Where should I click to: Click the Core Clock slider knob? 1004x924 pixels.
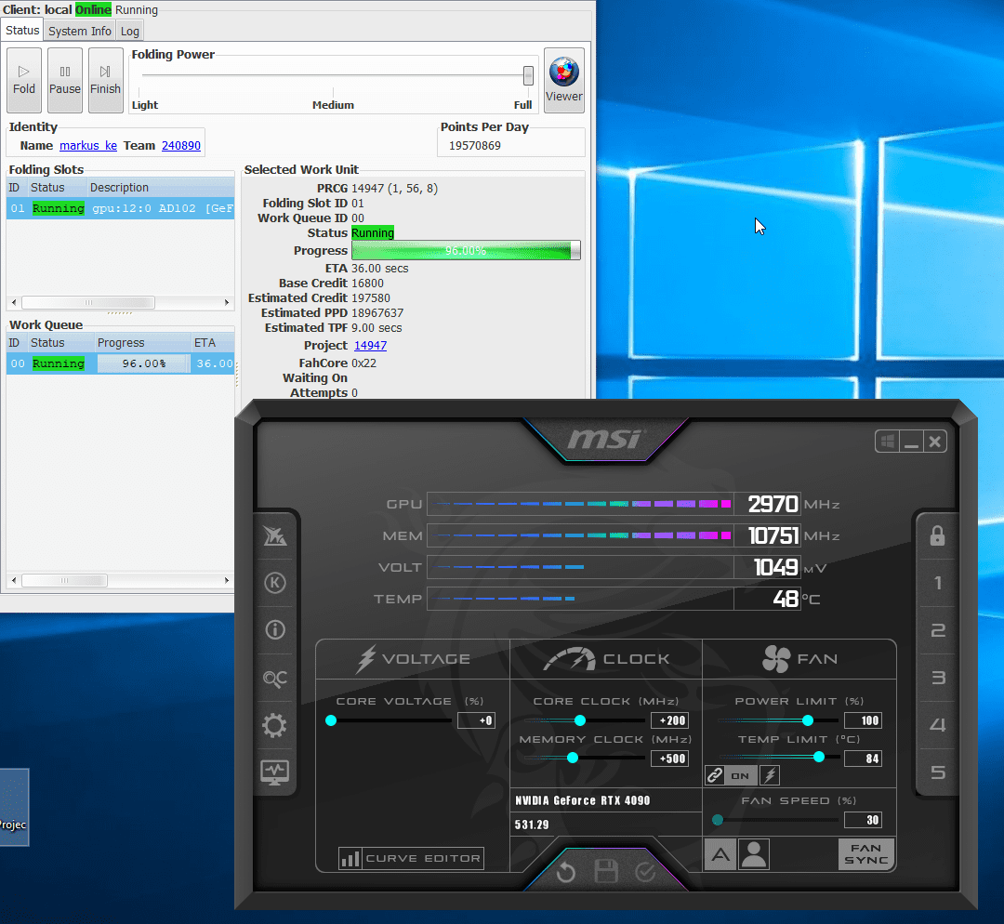[580, 720]
